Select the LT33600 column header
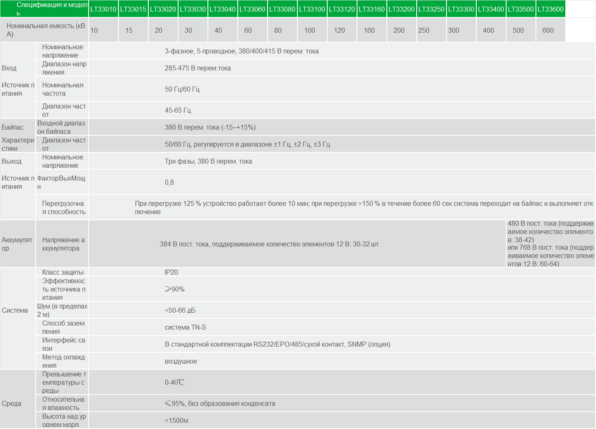 550,9
